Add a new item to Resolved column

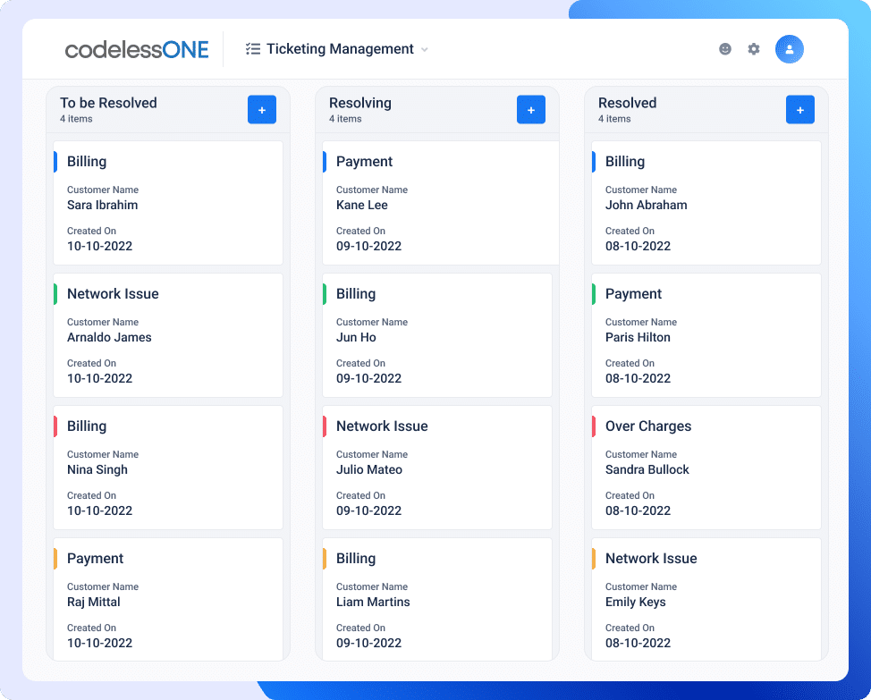tap(800, 109)
